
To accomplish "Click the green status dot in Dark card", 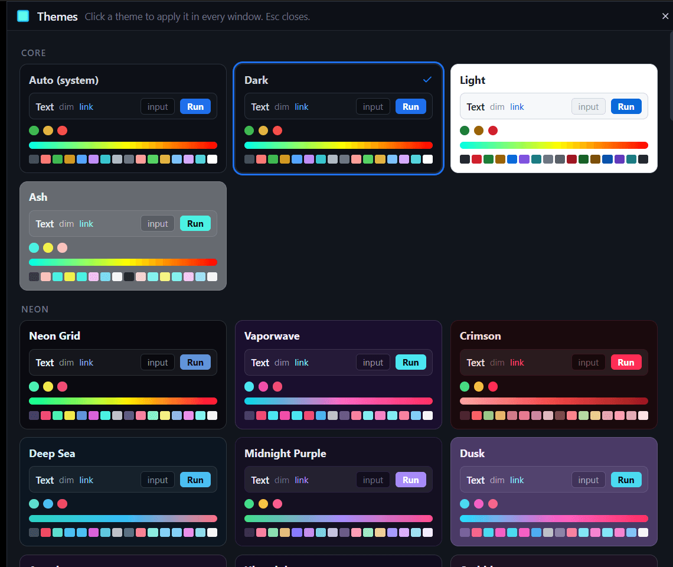I will click(249, 131).
